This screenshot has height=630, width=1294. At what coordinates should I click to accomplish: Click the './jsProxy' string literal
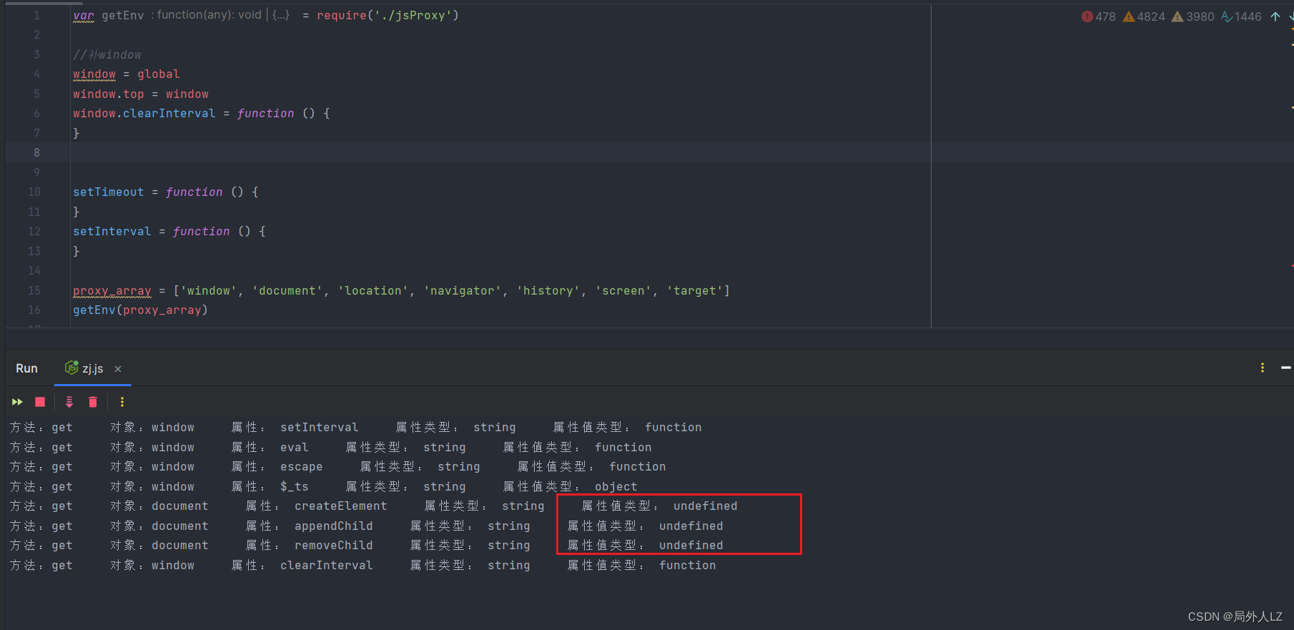pyautogui.click(x=413, y=15)
